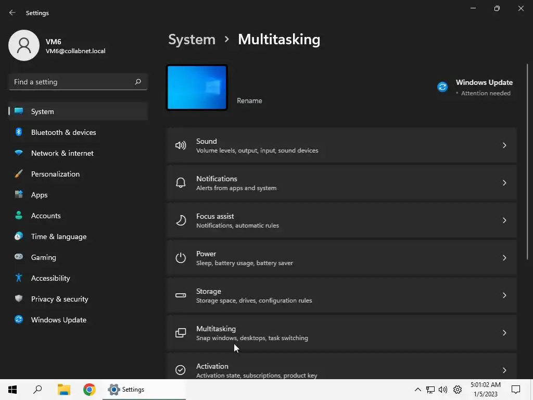The width and height of the screenshot is (533, 400).
Task: Click the Activation checkmark icon
Action: pyautogui.click(x=181, y=370)
